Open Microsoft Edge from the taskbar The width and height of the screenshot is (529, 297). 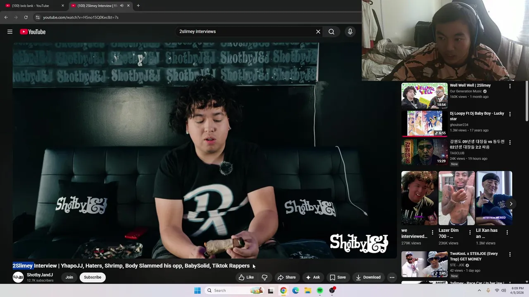[295, 290]
